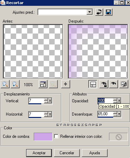Click the reset to default arrow icon
This screenshot has width=130, height=158.
pyautogui.click(x=99, y=12)
